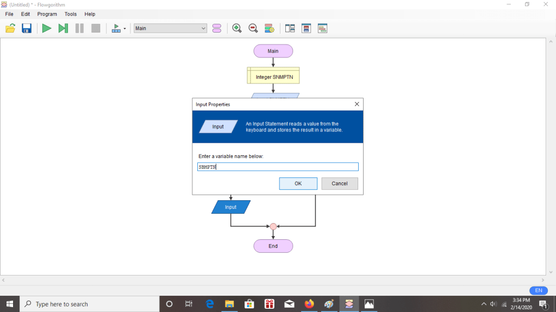Click the Zoom In magnifier icon

point(237,28)
